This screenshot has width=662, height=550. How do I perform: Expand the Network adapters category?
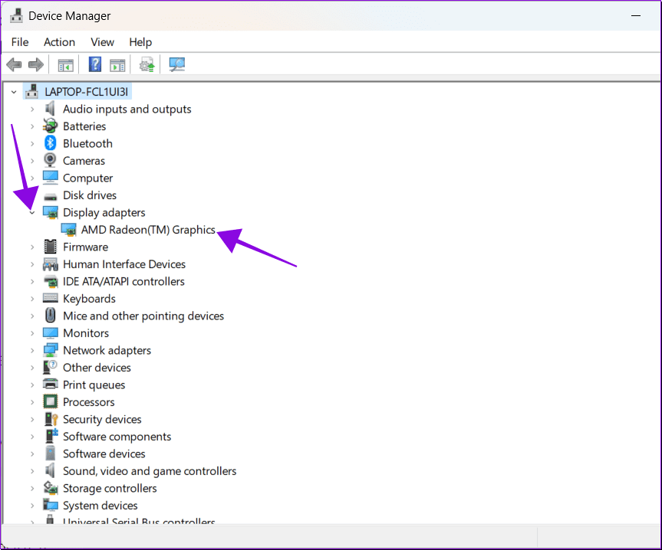pos(32,350)
